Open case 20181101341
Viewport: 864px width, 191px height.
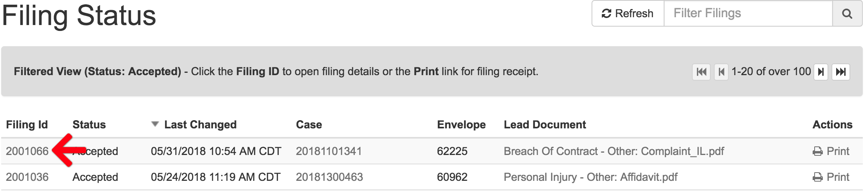click(329, 151)
